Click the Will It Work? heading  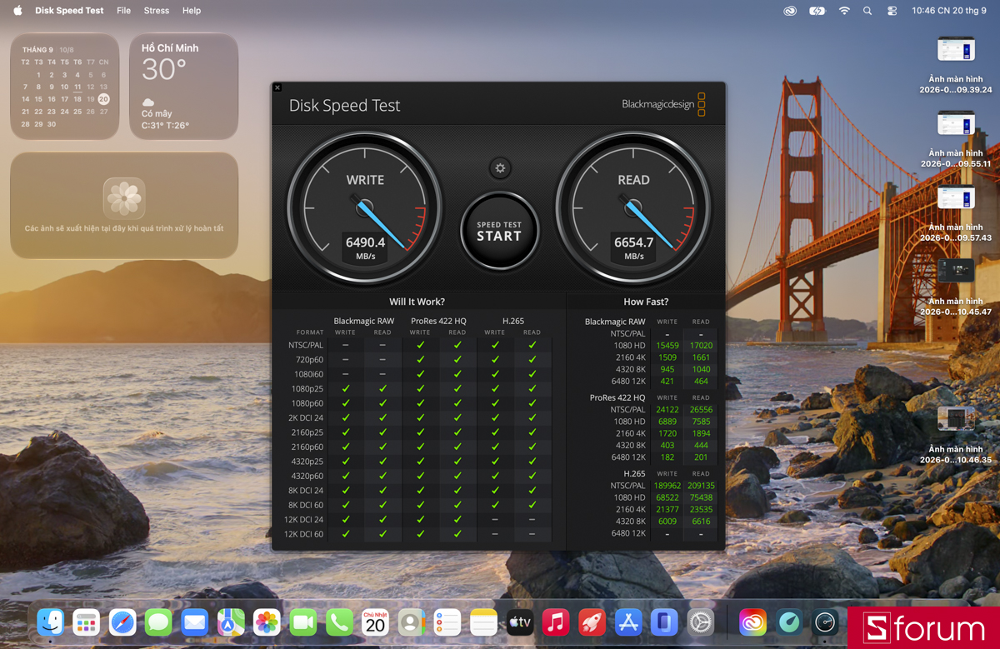[417, 302]
